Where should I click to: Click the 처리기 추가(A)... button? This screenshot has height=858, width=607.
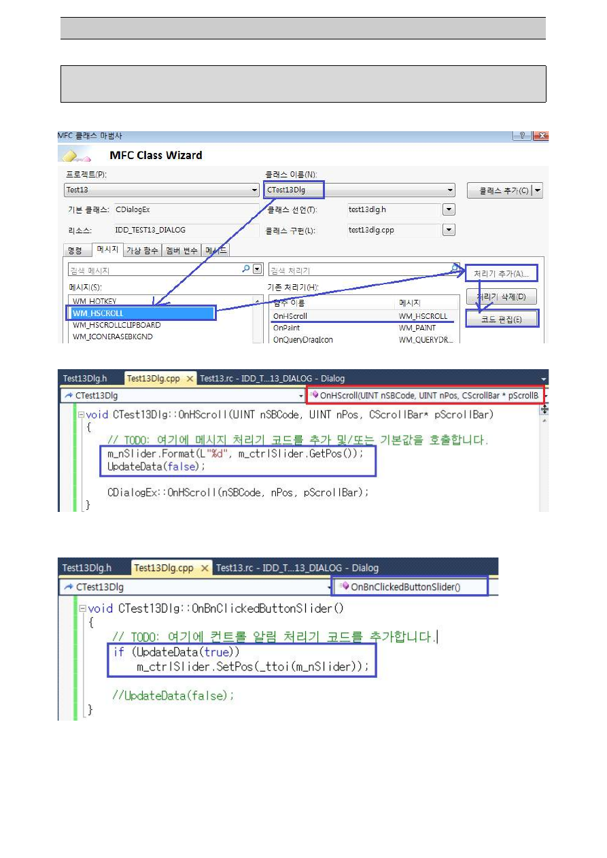click(x=502, y=274)
